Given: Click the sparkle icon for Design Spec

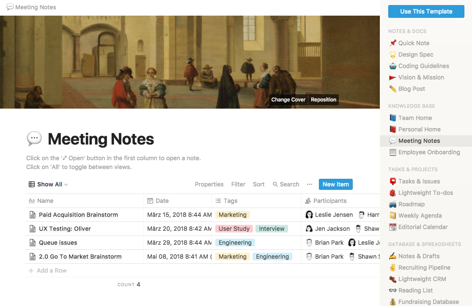Looking at the screenshot, I should click(392, 55).
